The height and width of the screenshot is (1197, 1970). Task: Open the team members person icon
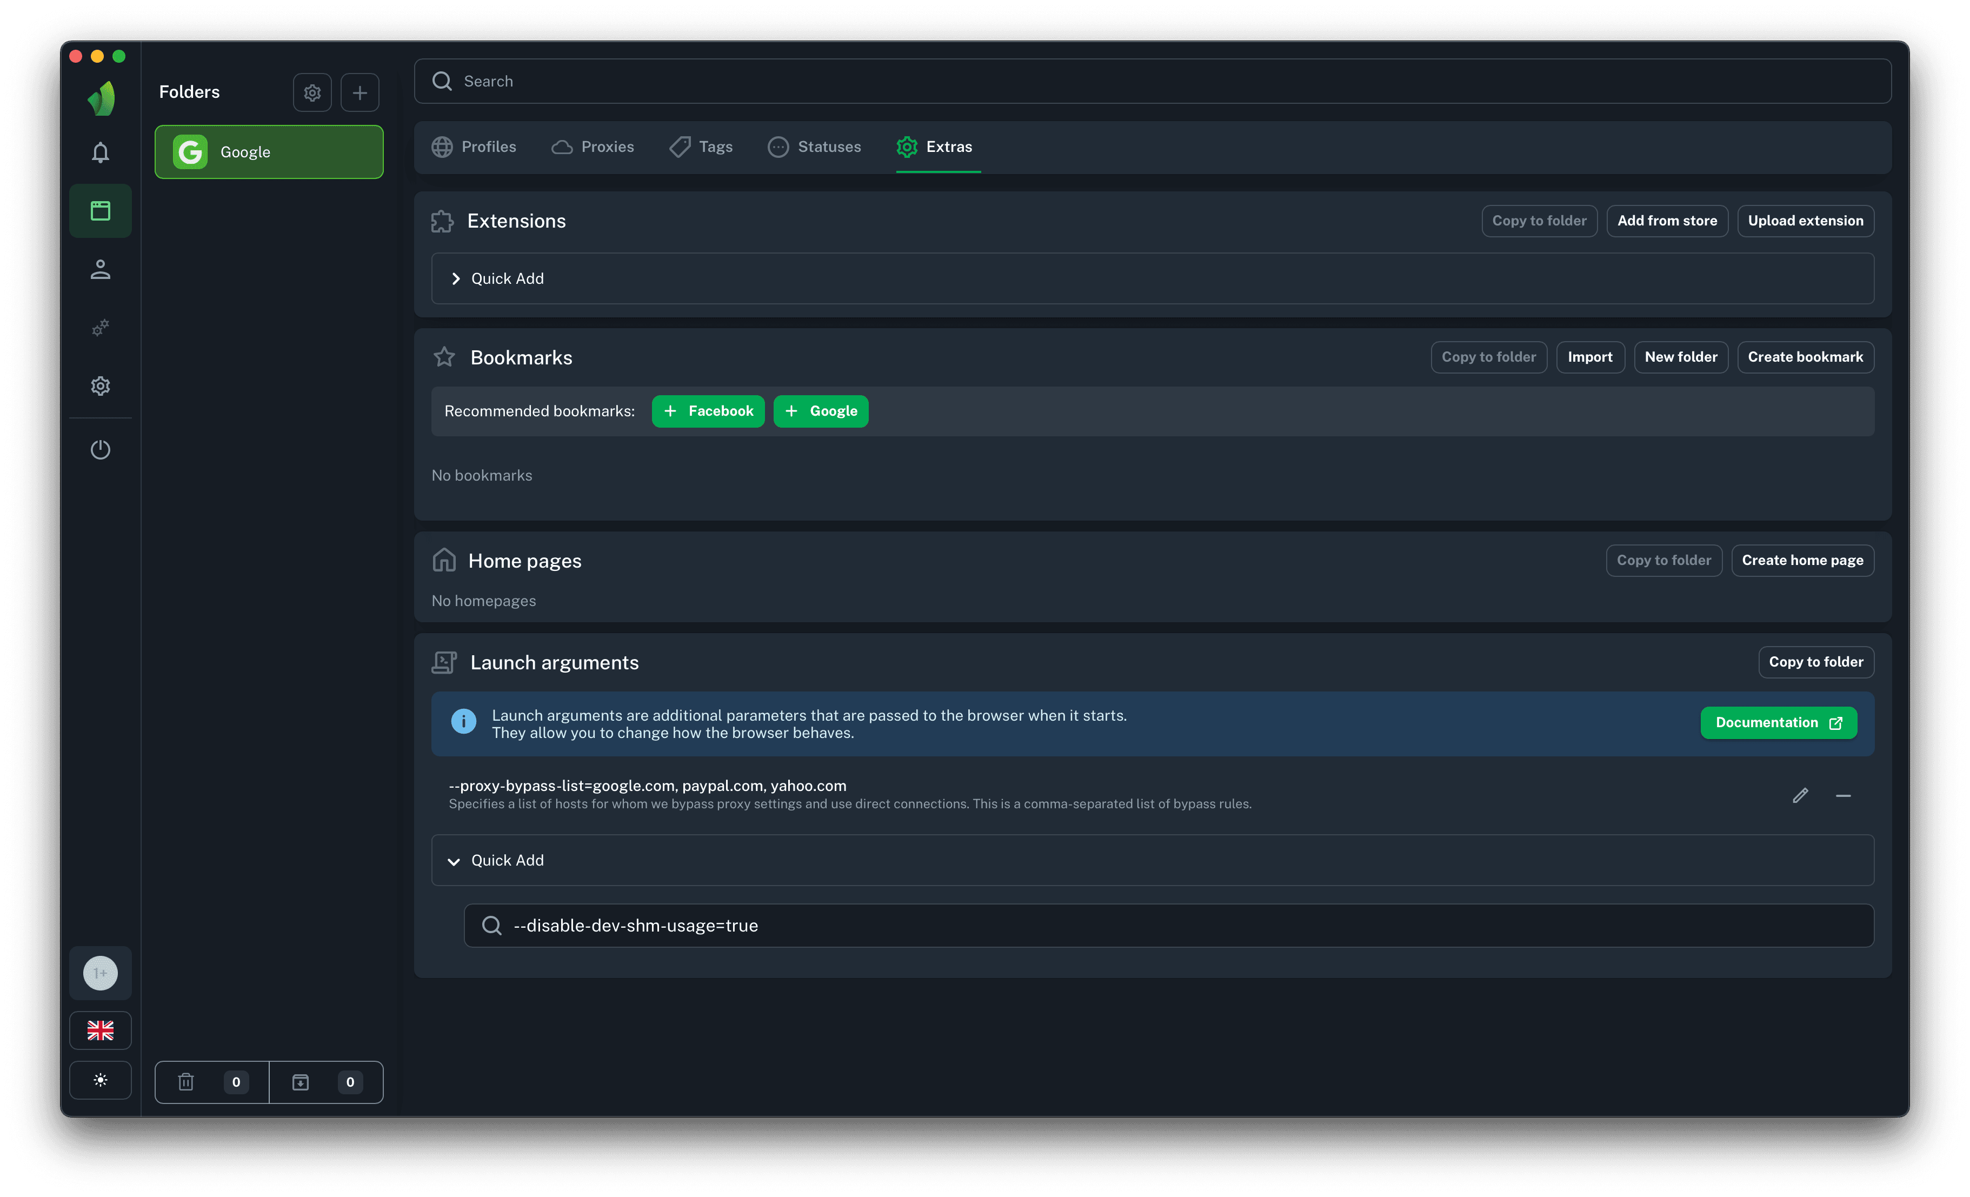coord(101,269)
